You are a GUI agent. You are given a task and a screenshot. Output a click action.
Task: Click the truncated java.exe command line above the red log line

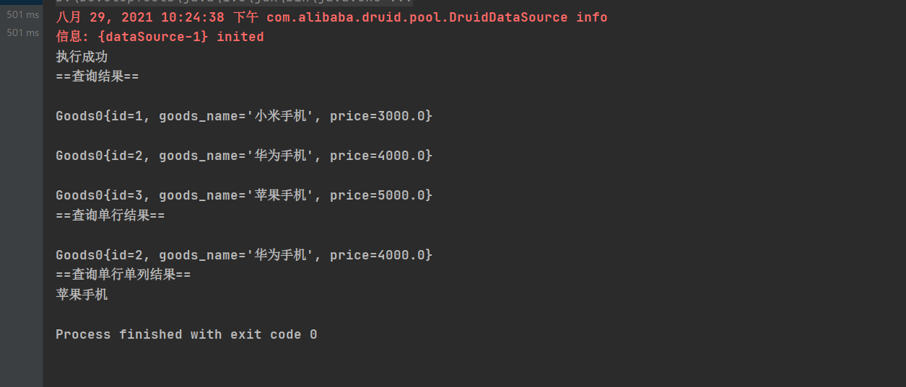[235, 2]
